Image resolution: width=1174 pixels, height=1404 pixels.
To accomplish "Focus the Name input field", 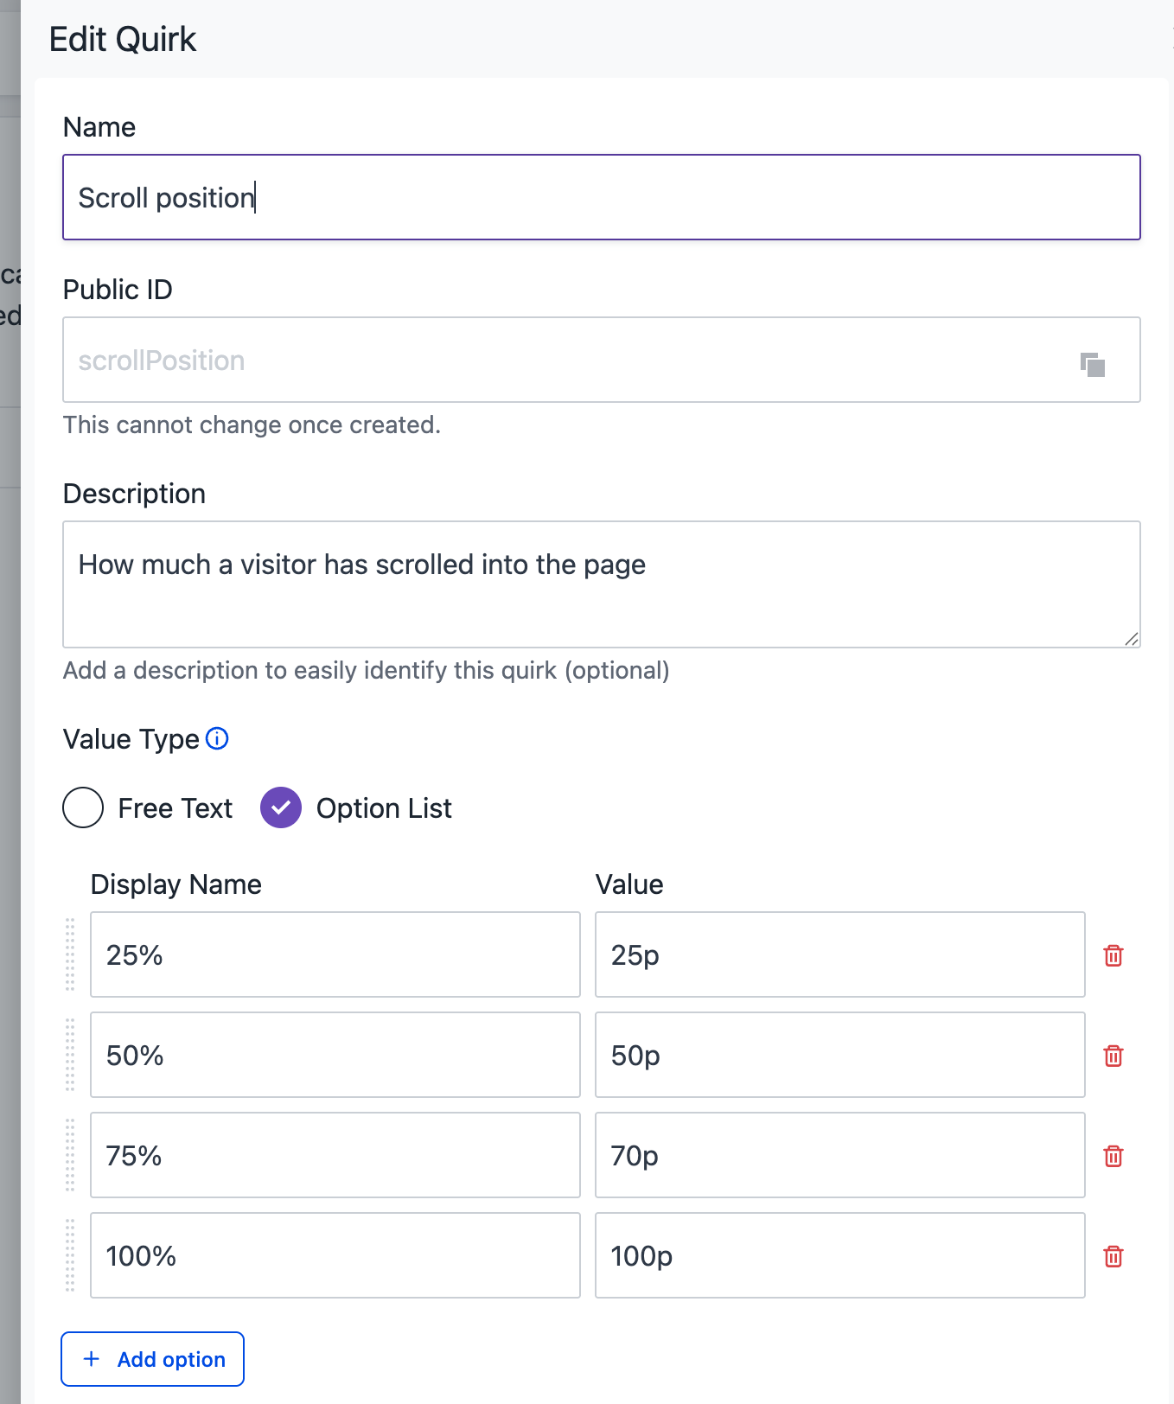I will tap(601, 198).
